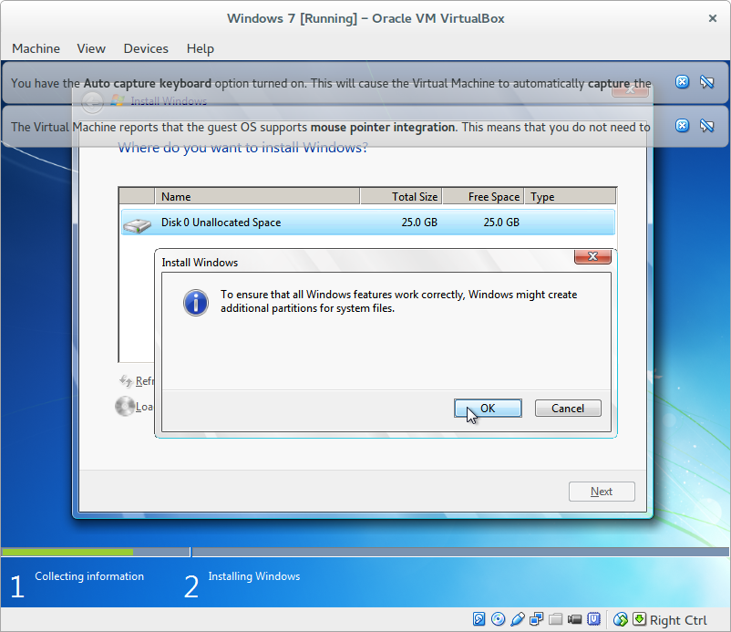The height and width of the screenshot is (632, 731).
Task: Click the back arrow in Install Windows
Action: (92, 101)
